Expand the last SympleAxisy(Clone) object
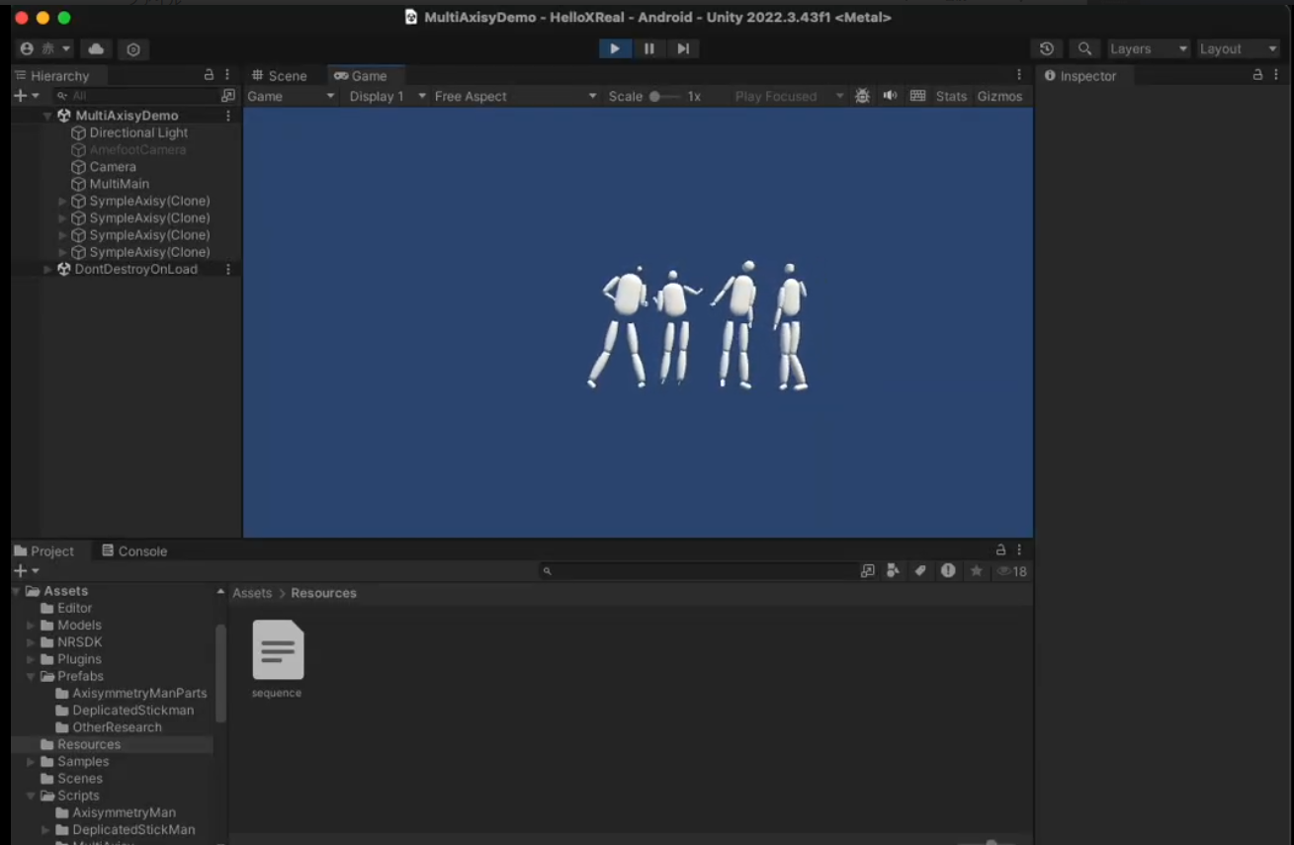The height and width of the screenshot is (845, 1294). point(63,252)
